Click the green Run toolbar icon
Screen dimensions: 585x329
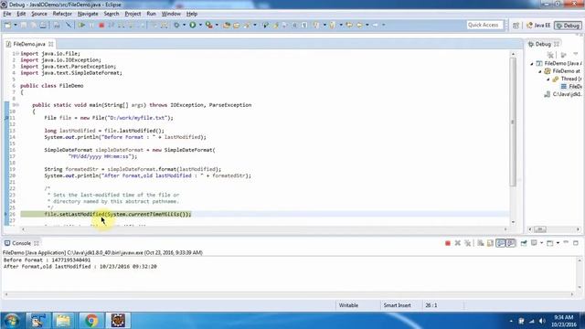[193, 25]
